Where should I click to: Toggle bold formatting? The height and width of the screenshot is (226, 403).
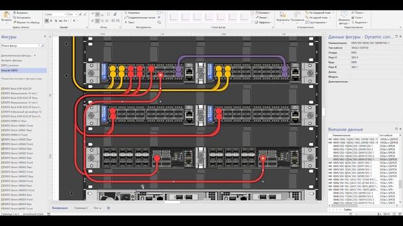(x=47, y=21)
